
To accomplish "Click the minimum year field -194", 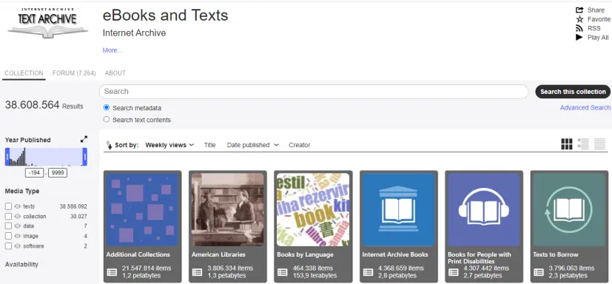I will pos(34,173).
